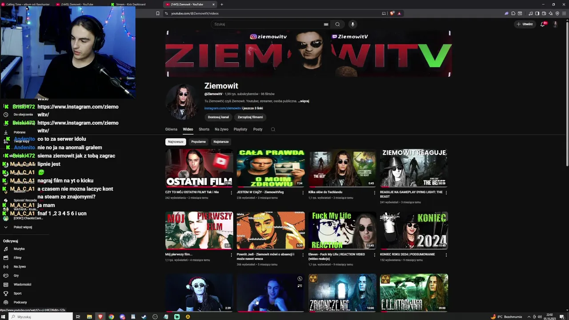Click the Zarządzaj filmami button
Image resolution: width=569 pixels, height=320 pixels.
250,117
